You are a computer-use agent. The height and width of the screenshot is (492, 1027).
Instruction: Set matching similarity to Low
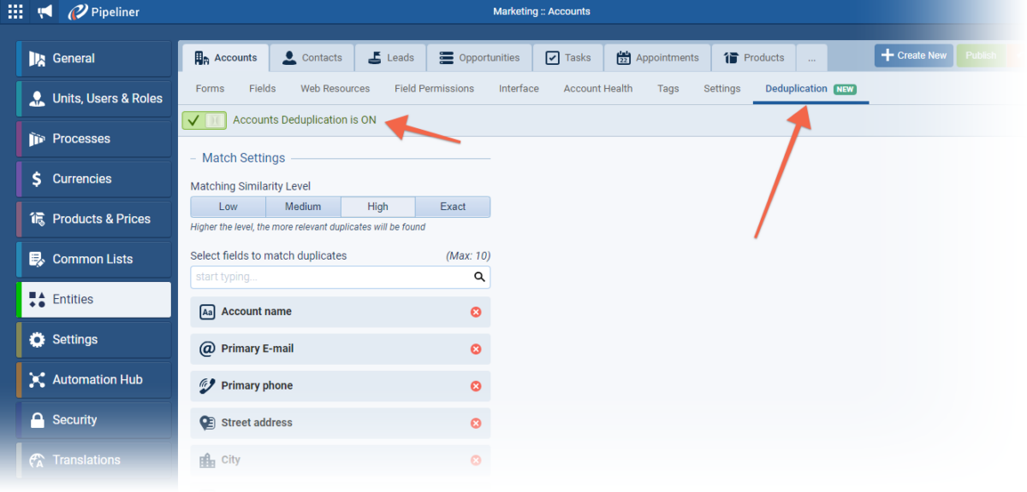click(x=228, y=207)
